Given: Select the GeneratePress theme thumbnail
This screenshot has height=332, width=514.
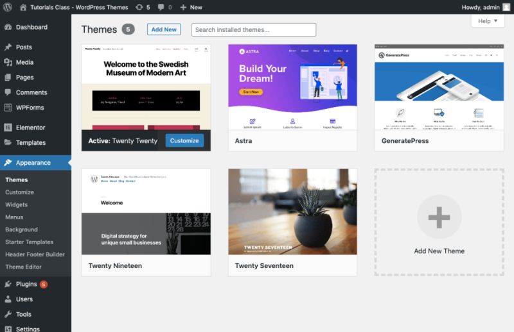Looking at the screenshot, I should pos(439,87).
